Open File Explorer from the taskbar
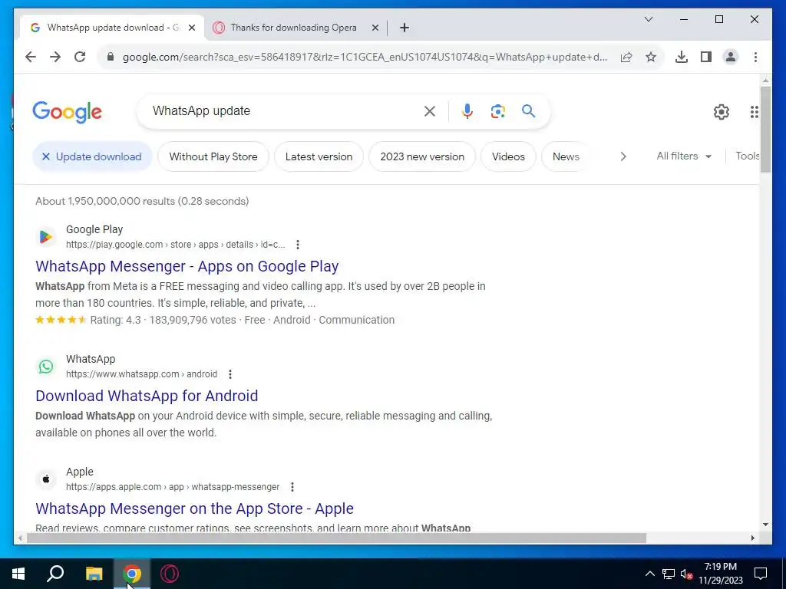 pos(94,574)
